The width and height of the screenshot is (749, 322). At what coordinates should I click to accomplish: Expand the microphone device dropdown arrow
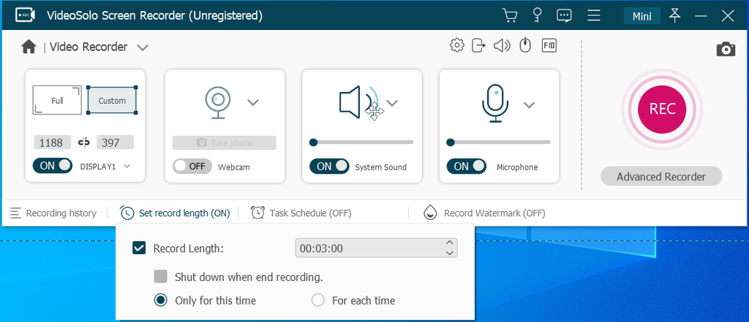[x=529, y=105]
